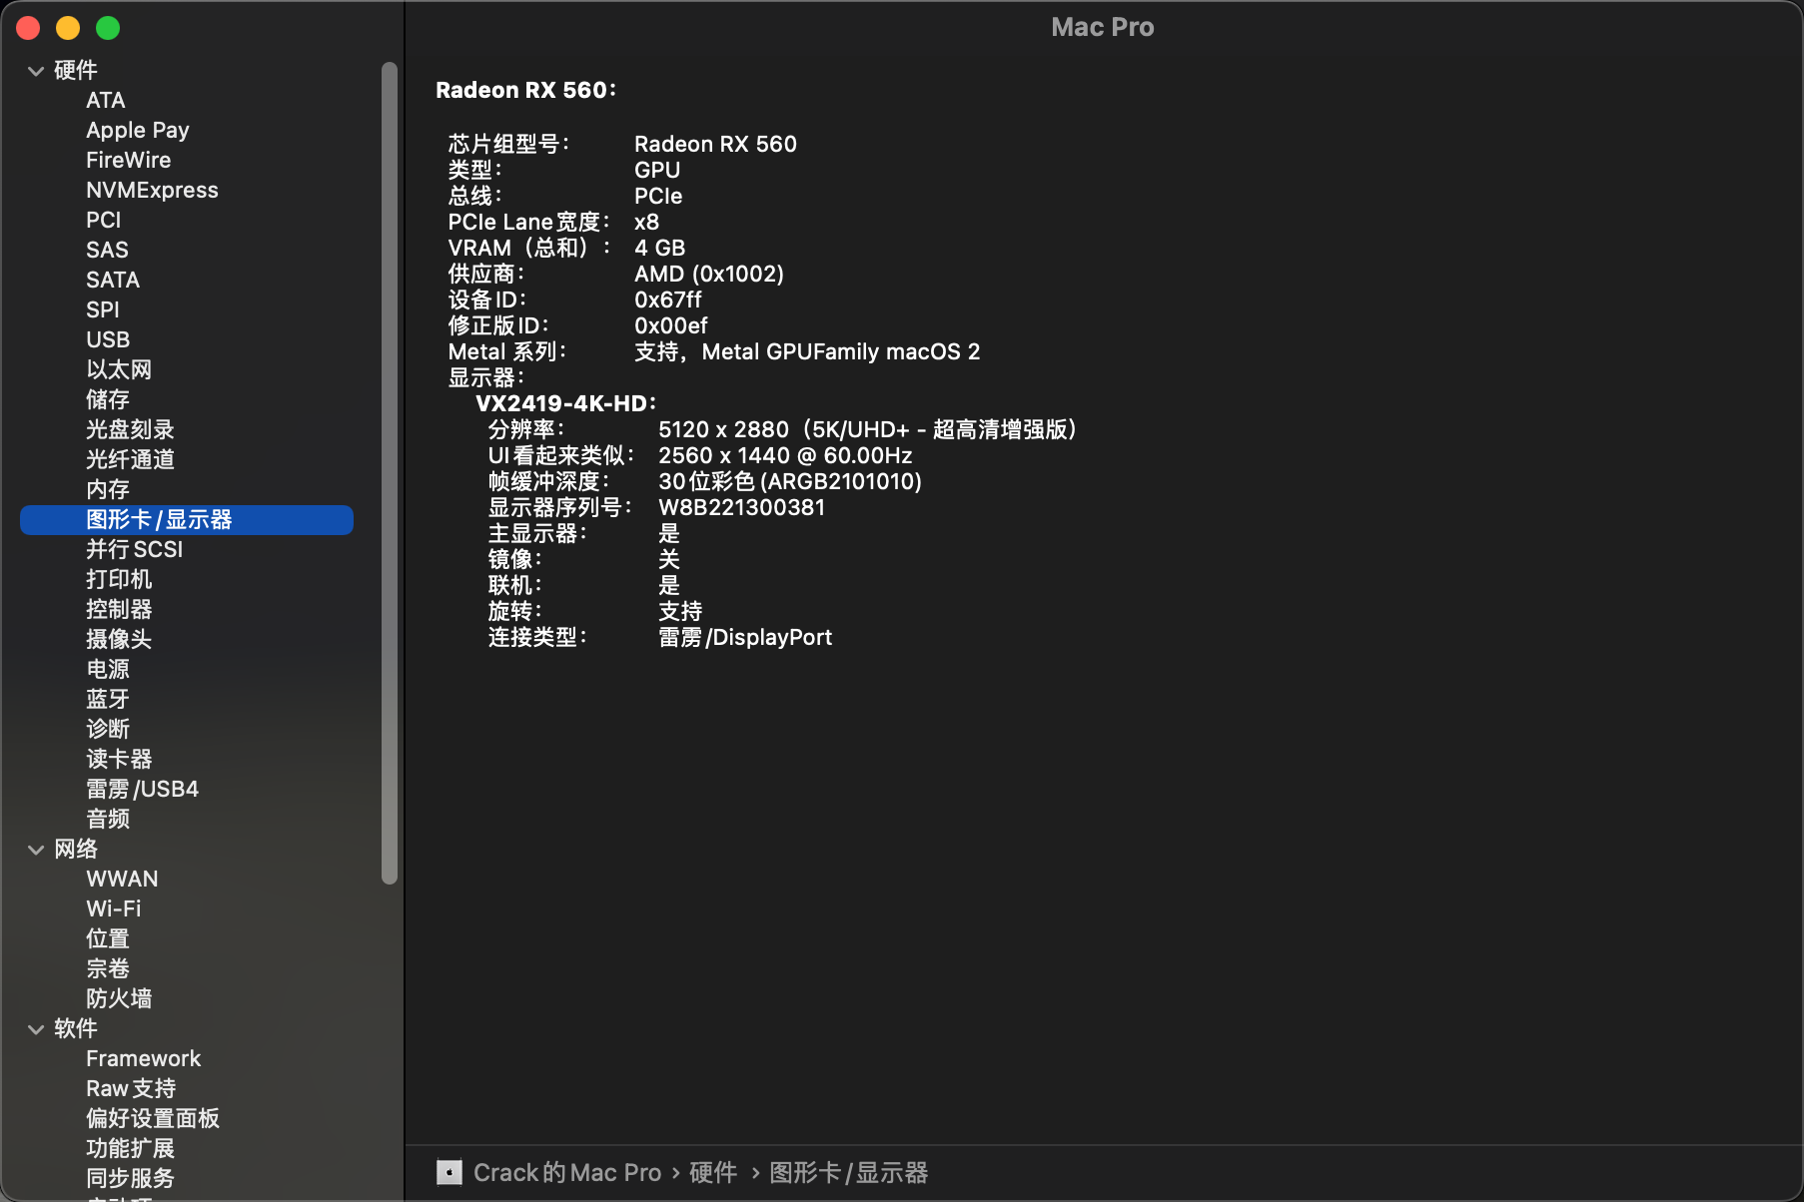Select 偏好设置面板 in the sidebar

click(x=153, y=1118)
